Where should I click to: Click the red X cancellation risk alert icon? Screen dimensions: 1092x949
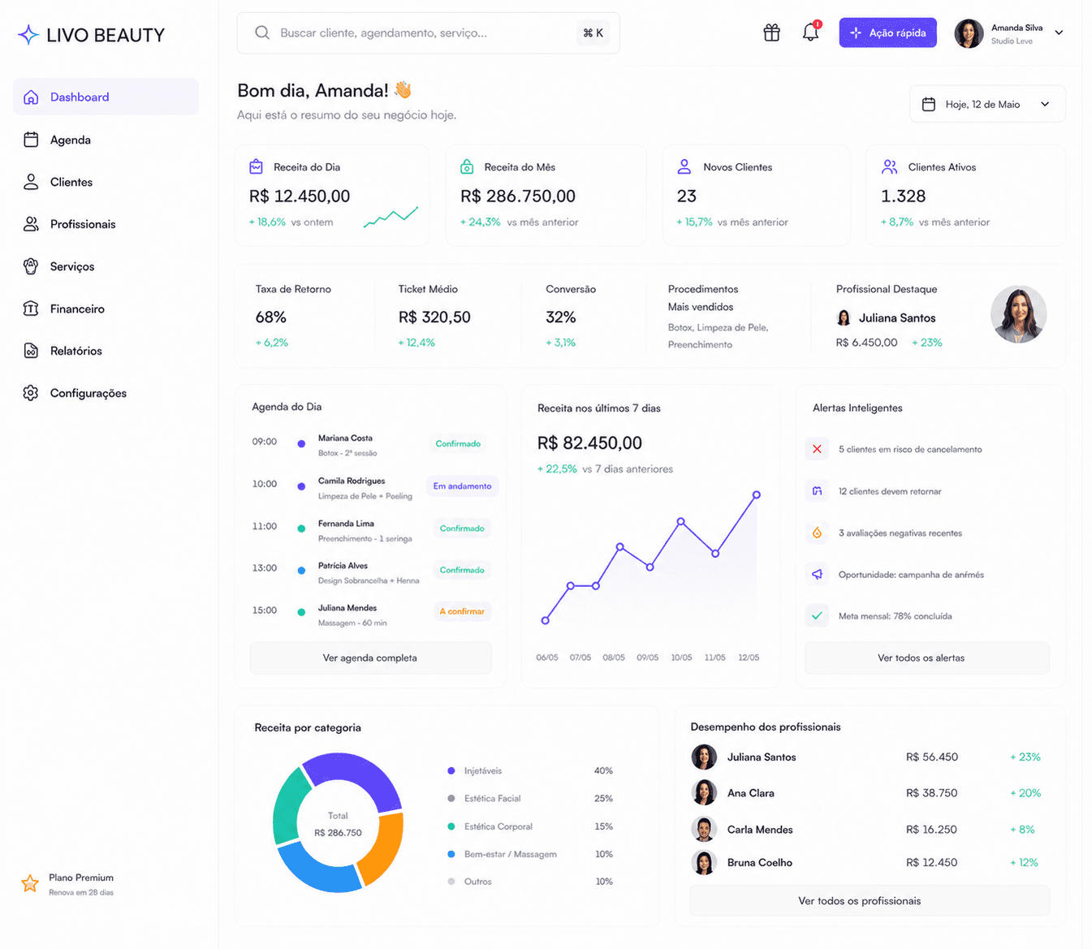(817, 449)
